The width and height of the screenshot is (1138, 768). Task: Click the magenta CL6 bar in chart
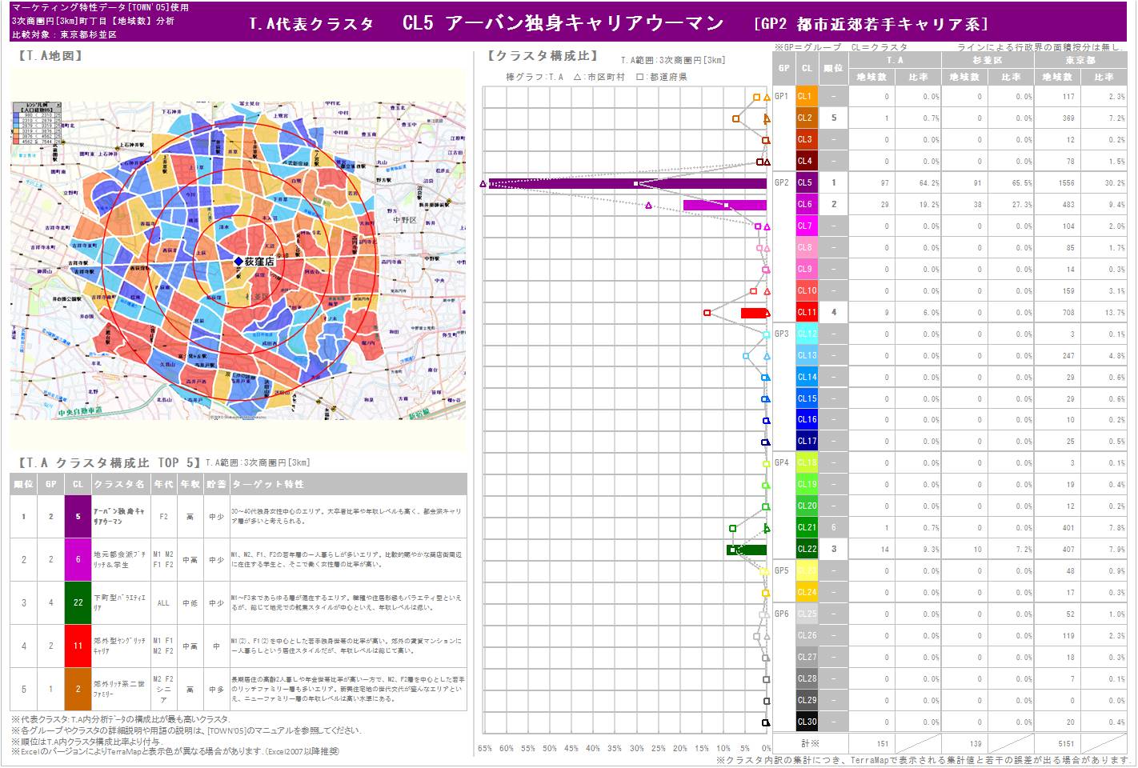point(725,205)
